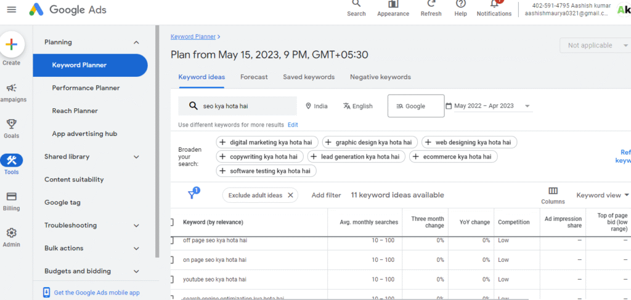Click Add filter

[x=327, y=195]
